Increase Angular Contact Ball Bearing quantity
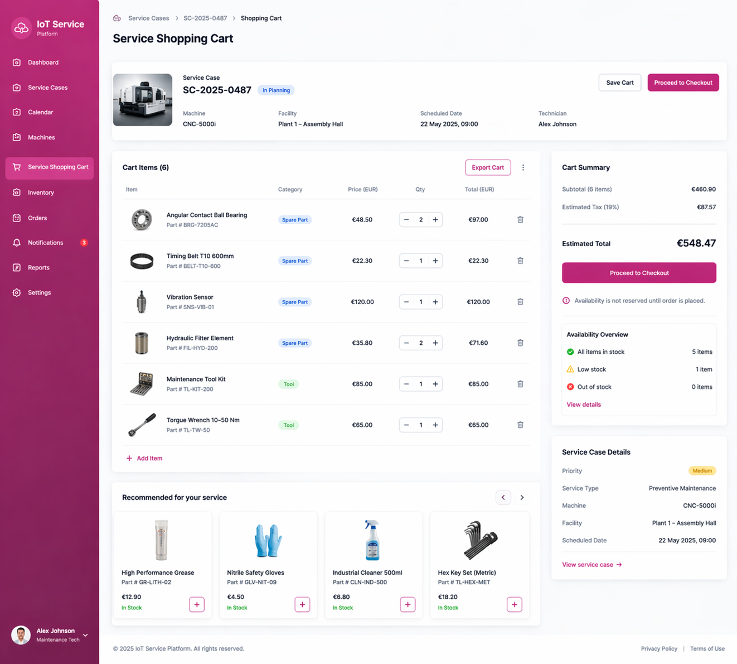 coord(435,220)
